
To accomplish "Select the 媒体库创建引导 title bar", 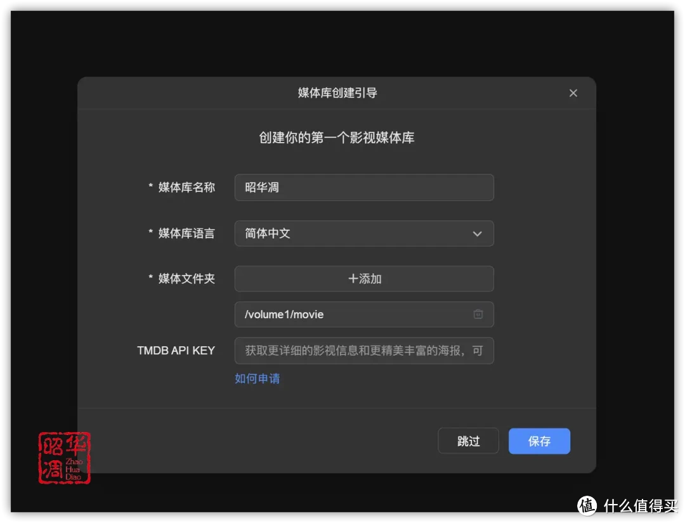I will pyautogui.click(x=336, y=93).
